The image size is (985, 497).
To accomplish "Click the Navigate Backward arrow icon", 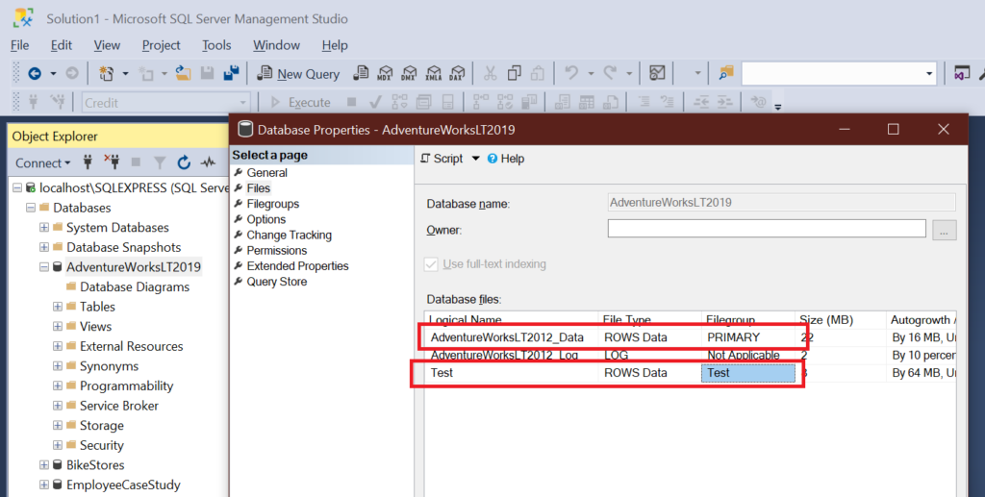I will [34, 74].
